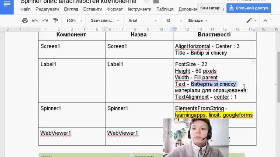Open the Редагувати menu
Screen dimensions: 280x157
[x=47, y=9]
